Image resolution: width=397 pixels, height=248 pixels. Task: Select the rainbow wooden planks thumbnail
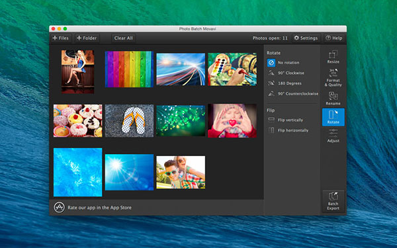(129, 69)
